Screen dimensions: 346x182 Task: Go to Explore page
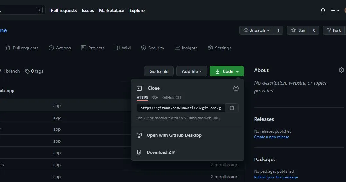tap(137, 10)
